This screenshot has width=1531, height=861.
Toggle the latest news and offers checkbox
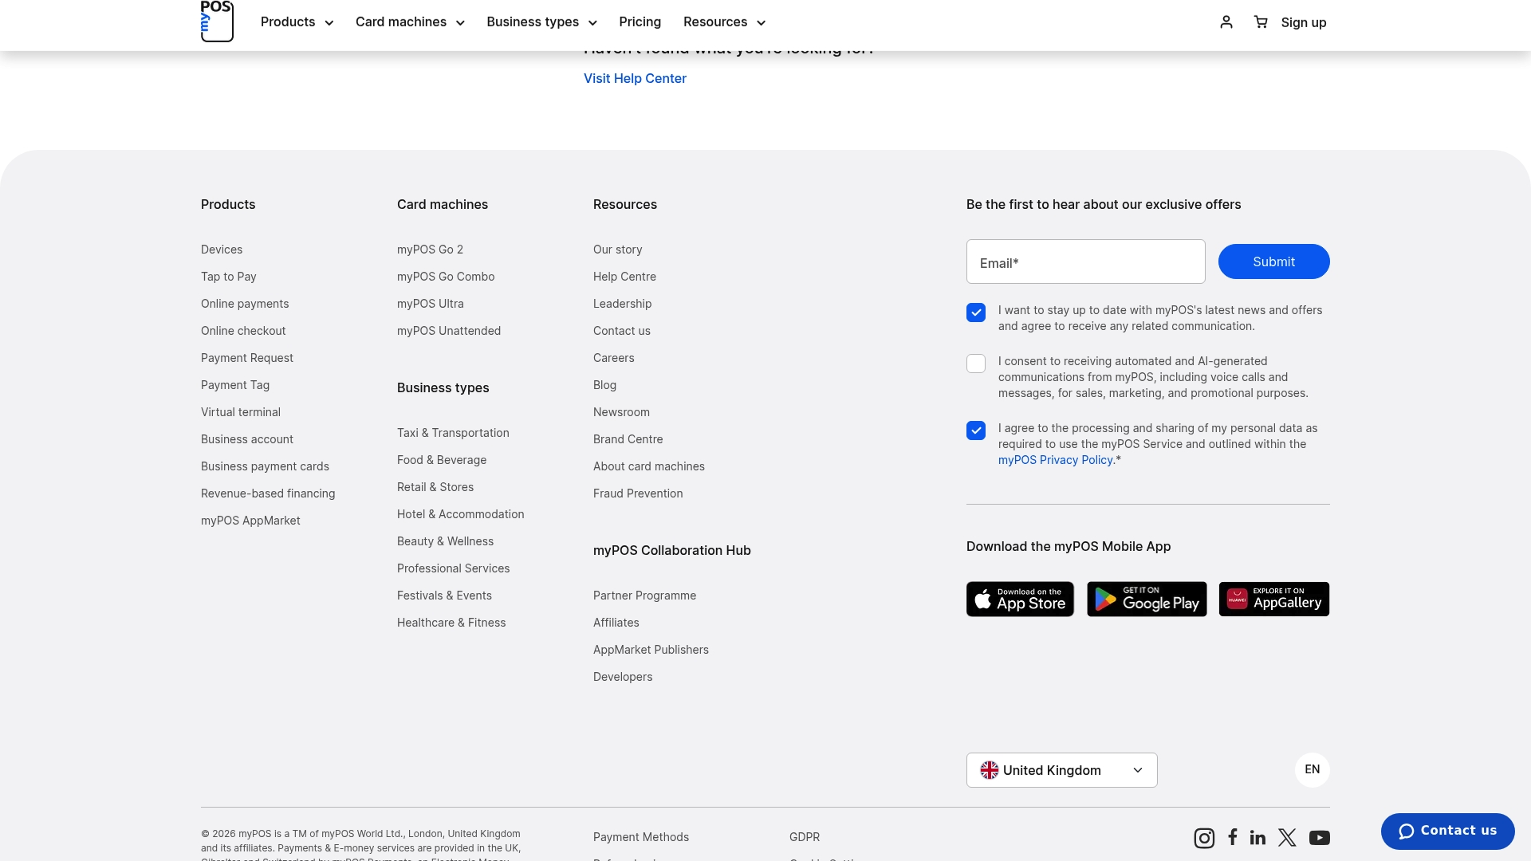(x=976, y=313)
